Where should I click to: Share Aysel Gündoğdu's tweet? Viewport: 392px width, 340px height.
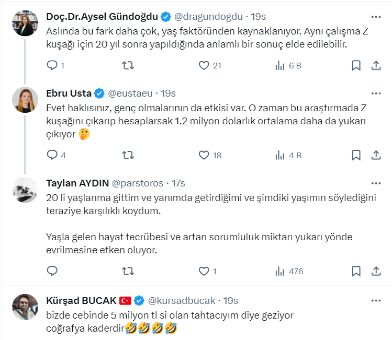pos(376,65)
